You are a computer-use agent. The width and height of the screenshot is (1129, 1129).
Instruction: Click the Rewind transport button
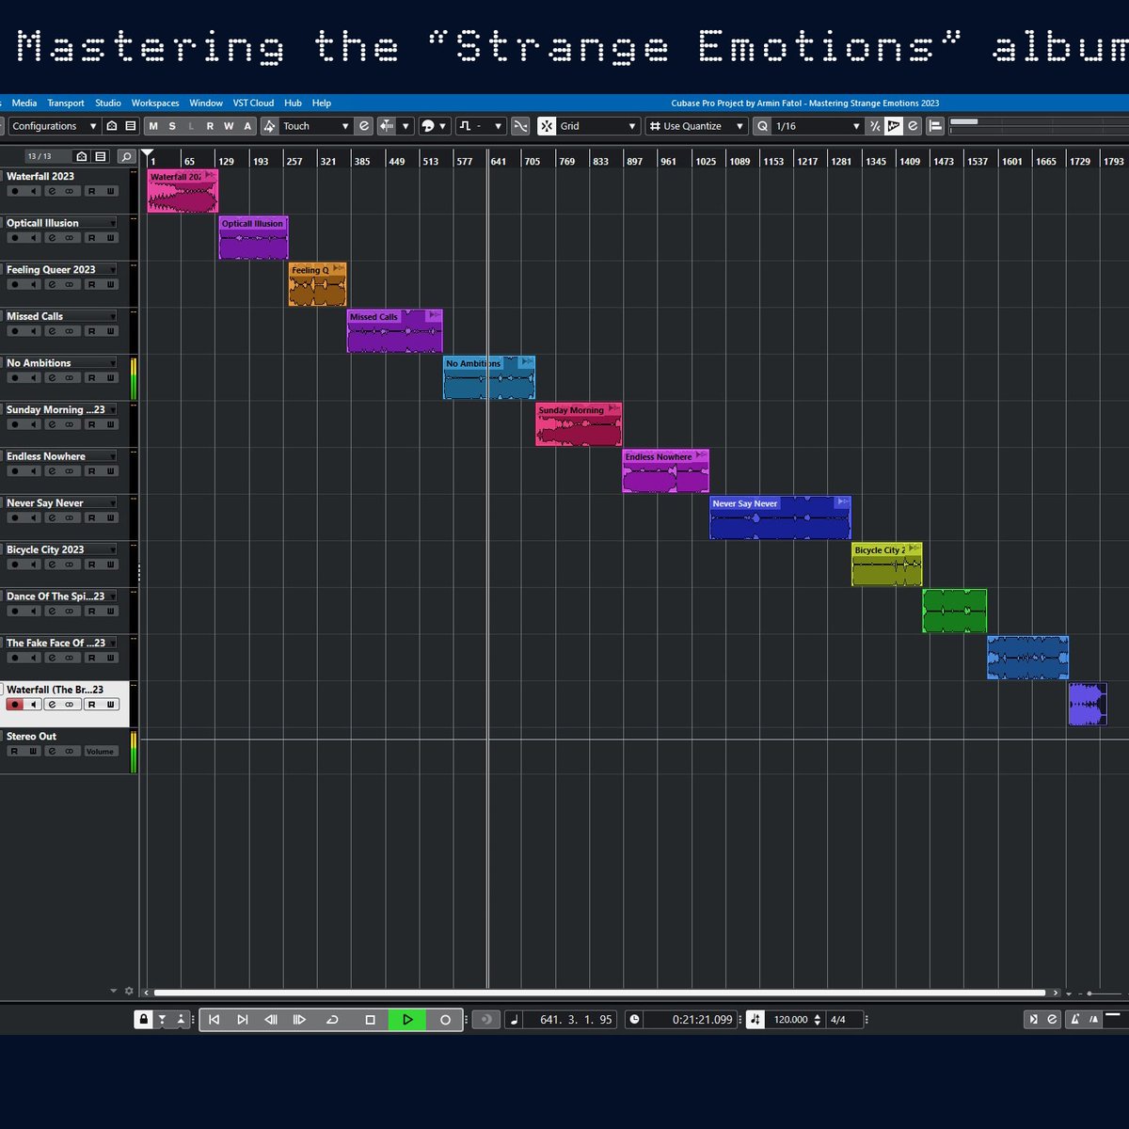click(271, 1019)
